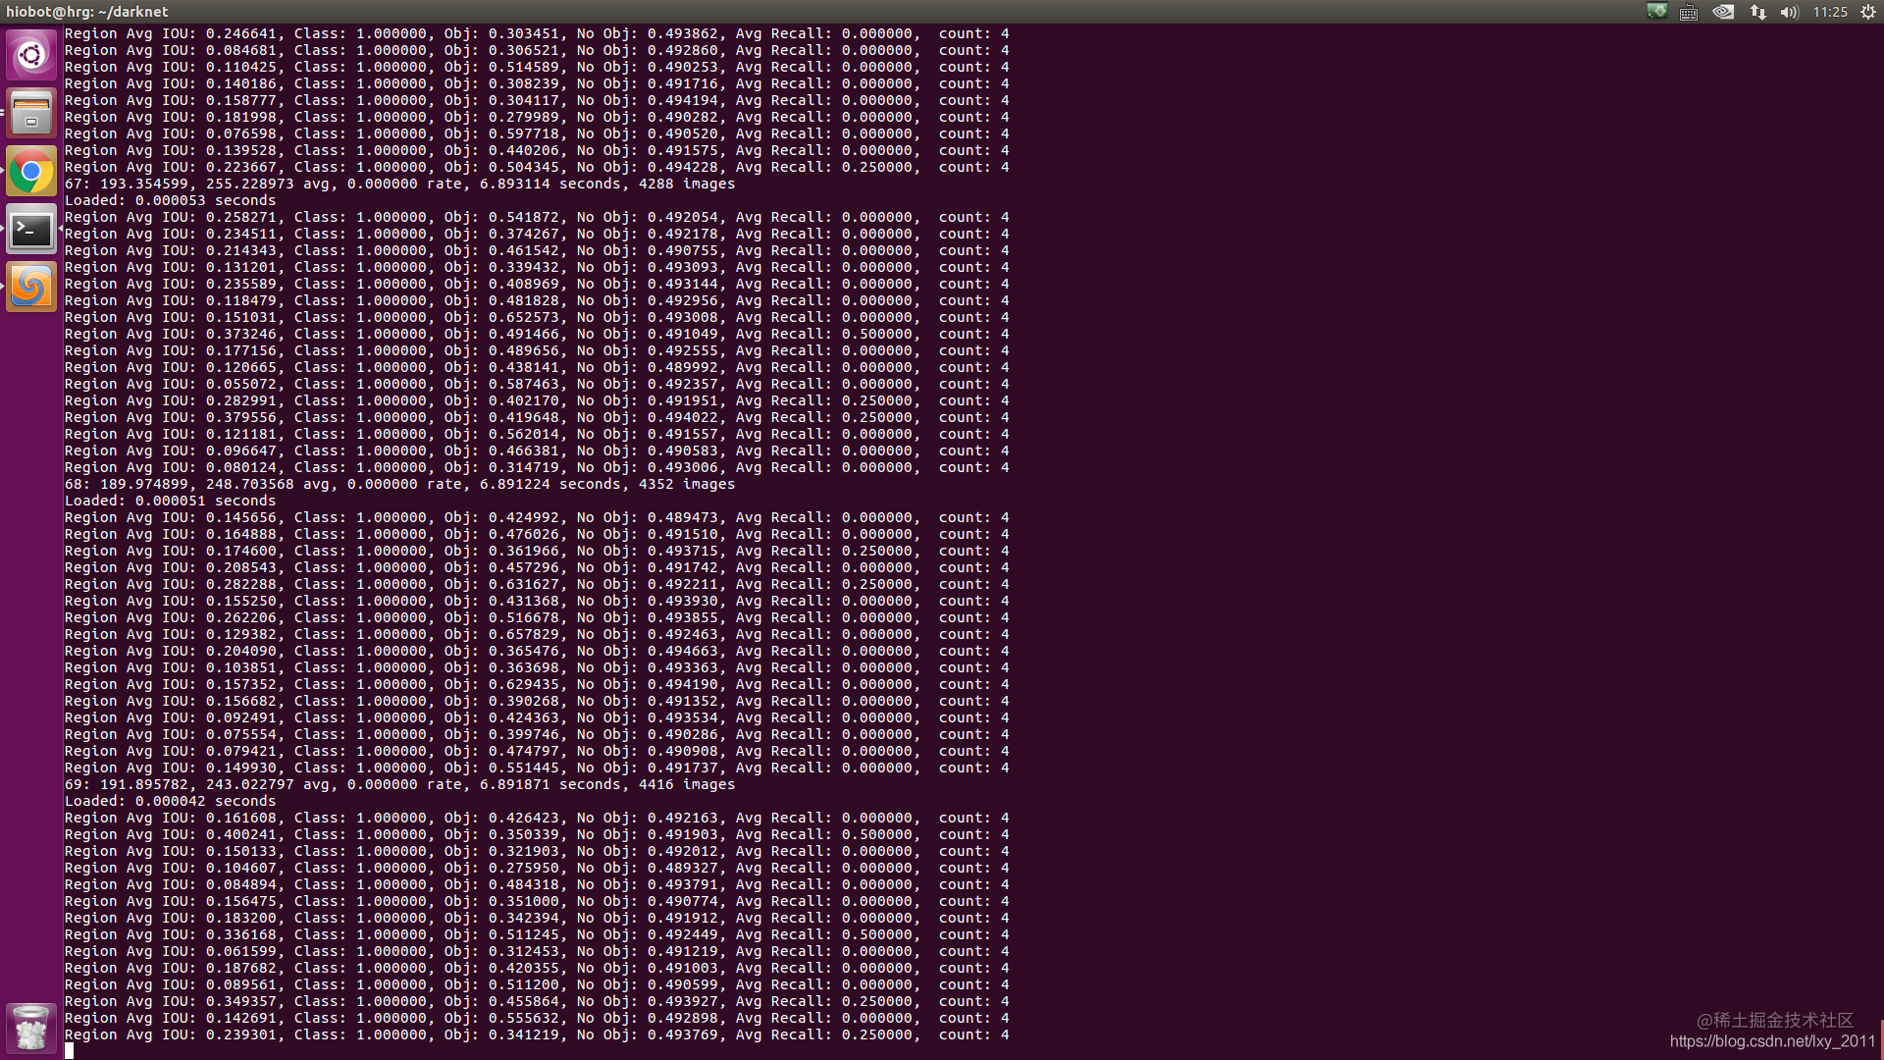Click the Obj value 0.657829
The width and height of the screenshot is (1884, 1060).
[524, 634]
